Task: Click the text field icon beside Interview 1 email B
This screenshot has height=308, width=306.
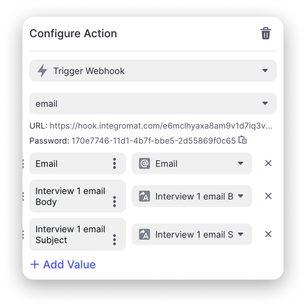Action: tap(144, 196)
